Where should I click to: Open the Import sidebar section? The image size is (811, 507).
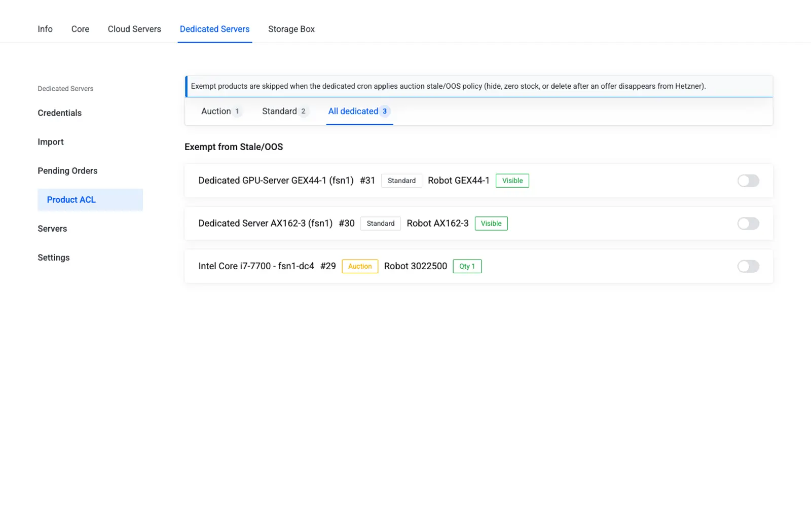(51, 142)
